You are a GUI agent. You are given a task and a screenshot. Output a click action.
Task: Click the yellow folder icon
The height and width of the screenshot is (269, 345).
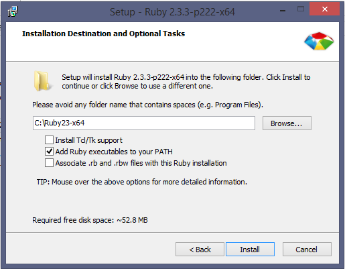[x=42, y=81]
